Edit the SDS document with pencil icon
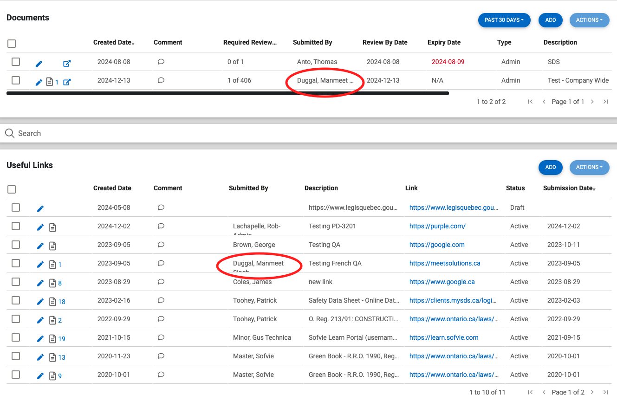This screenshot has height=395, width=617. pyautogui.click(x=39, y=64)
